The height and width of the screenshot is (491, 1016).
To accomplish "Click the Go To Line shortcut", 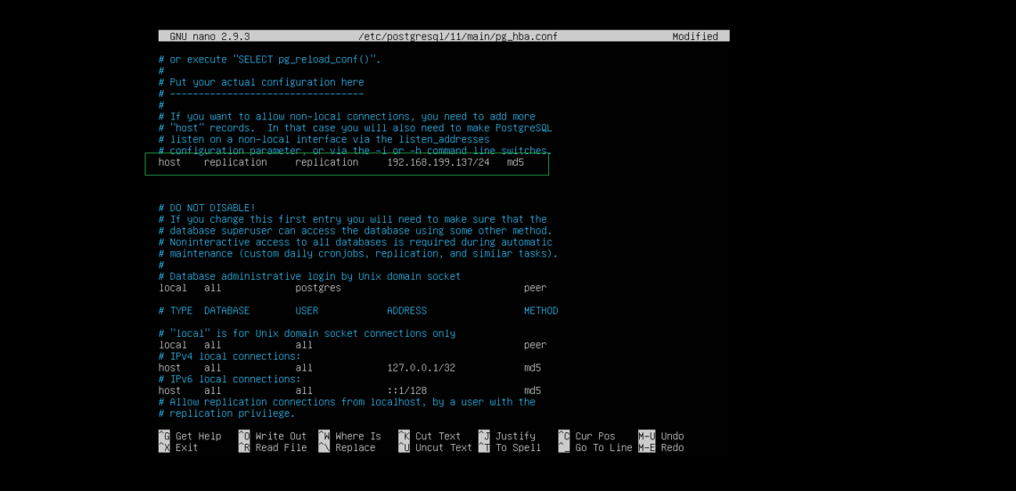I will (x=603, y=448).
